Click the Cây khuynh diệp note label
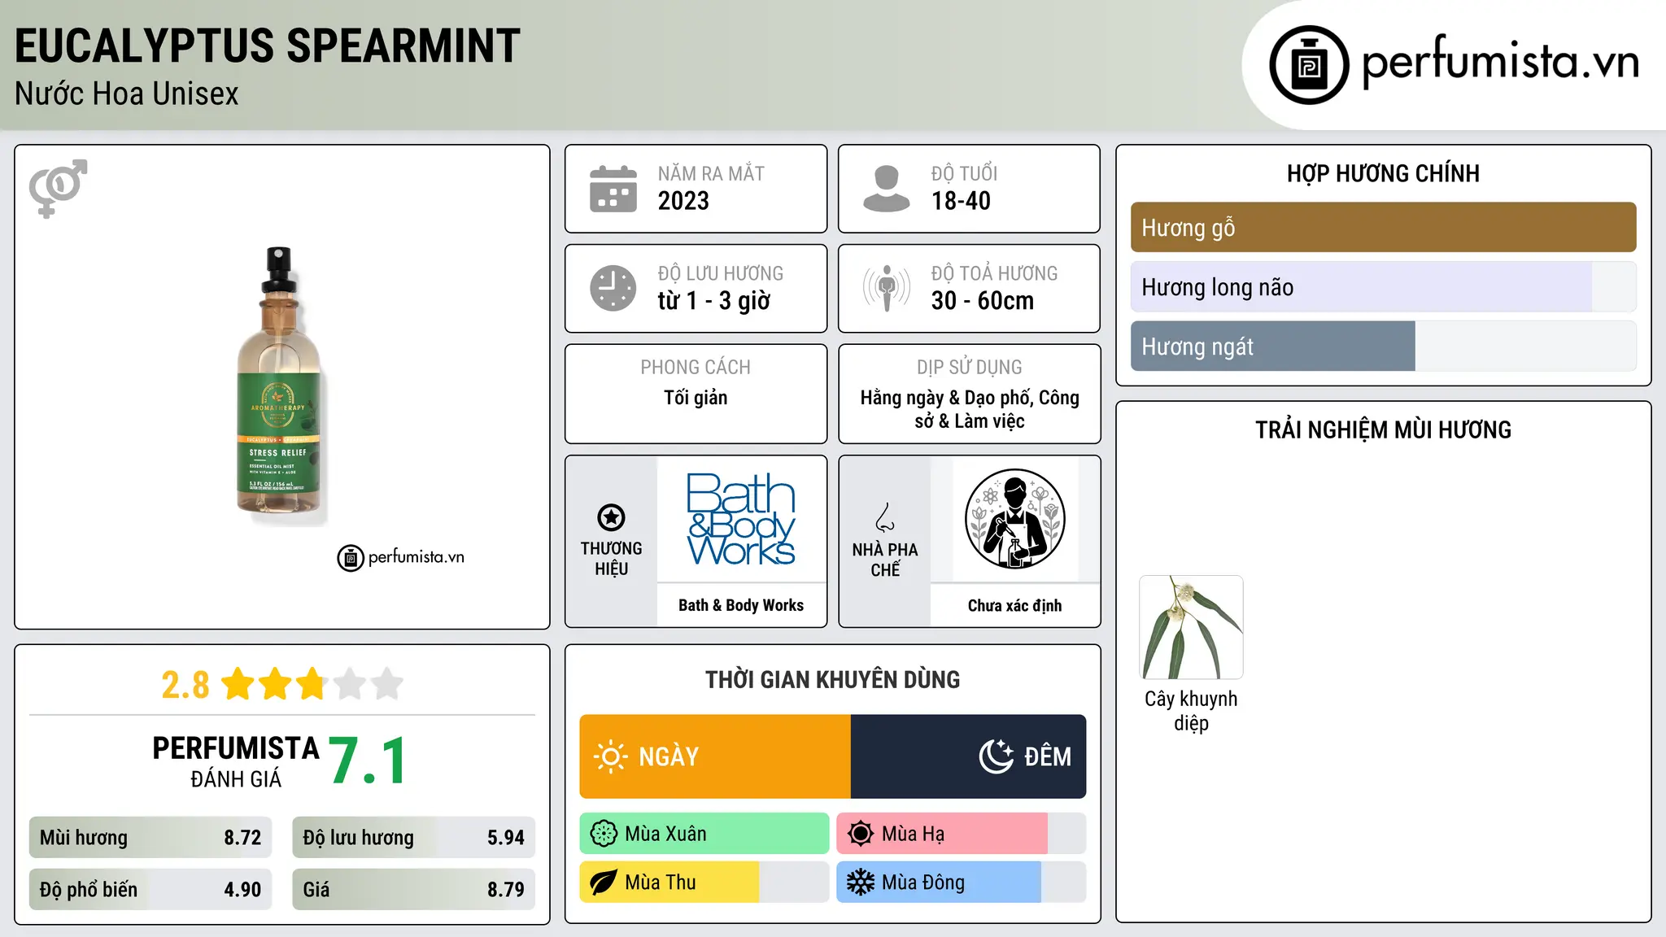Viewport: 1666px width, 937px height. [x=1191, y=711]
